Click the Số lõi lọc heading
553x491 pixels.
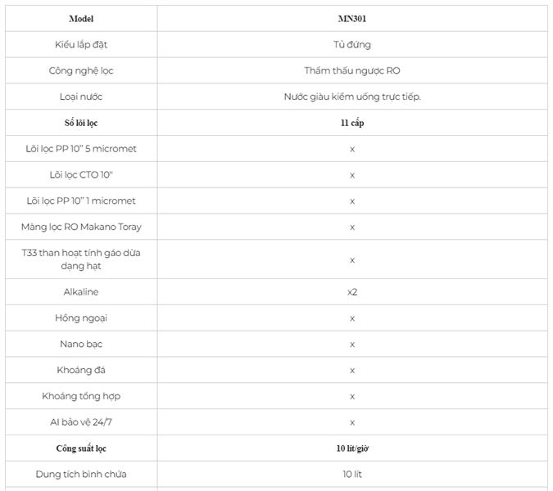coord(81,123)
